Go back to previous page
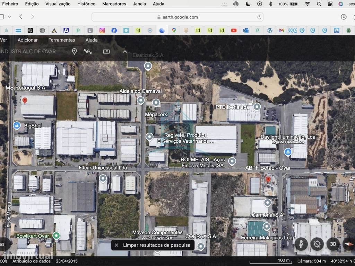This screenshot has height=266, width=355. point(21,17)
